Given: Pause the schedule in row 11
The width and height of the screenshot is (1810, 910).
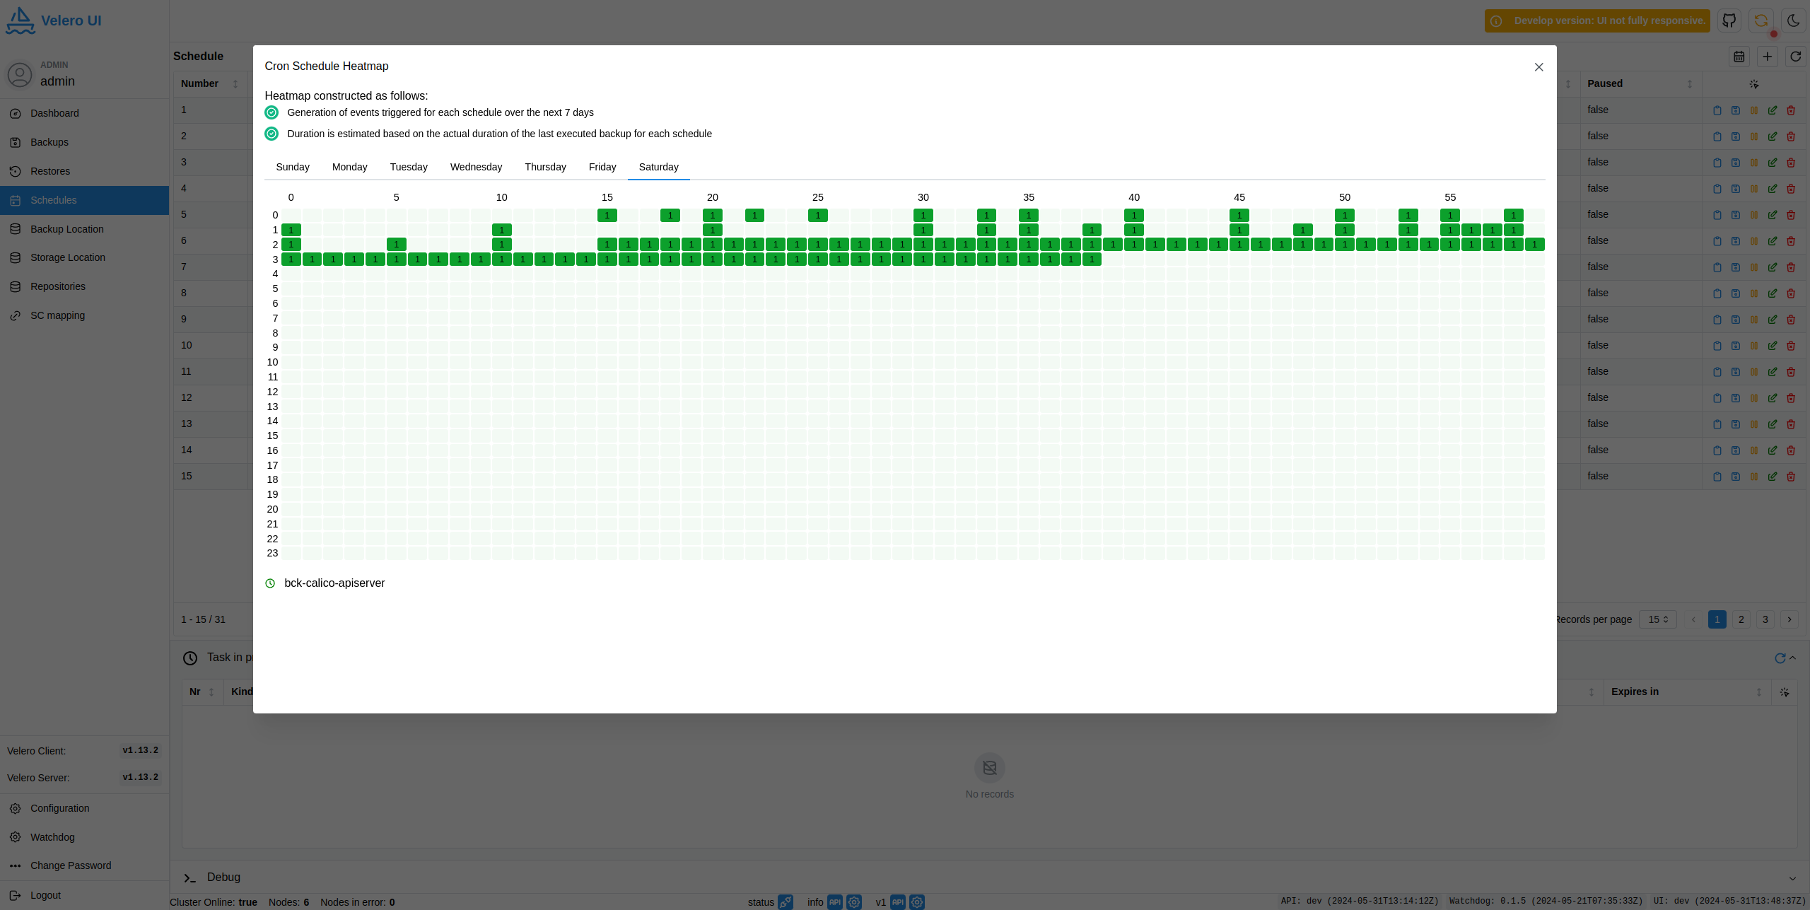Looking at the screenshot, I should pyautogui.click(x=1754, y=372).
